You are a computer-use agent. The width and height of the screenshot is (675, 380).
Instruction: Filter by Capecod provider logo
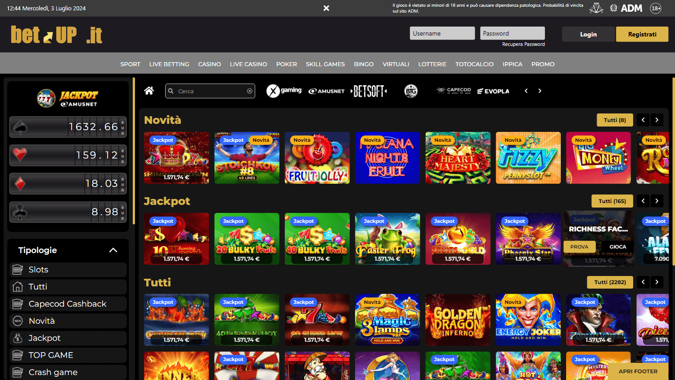pyautogui.click(x=454, y=90)
